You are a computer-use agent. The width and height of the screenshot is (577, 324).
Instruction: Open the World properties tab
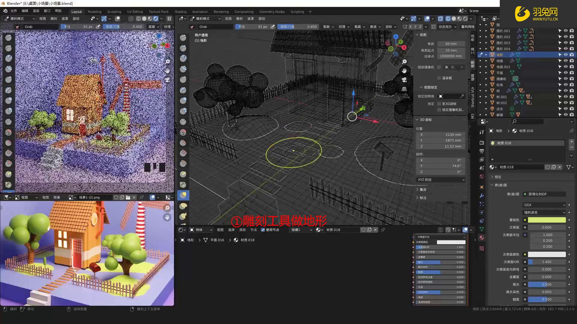click(x=482, y=176)
